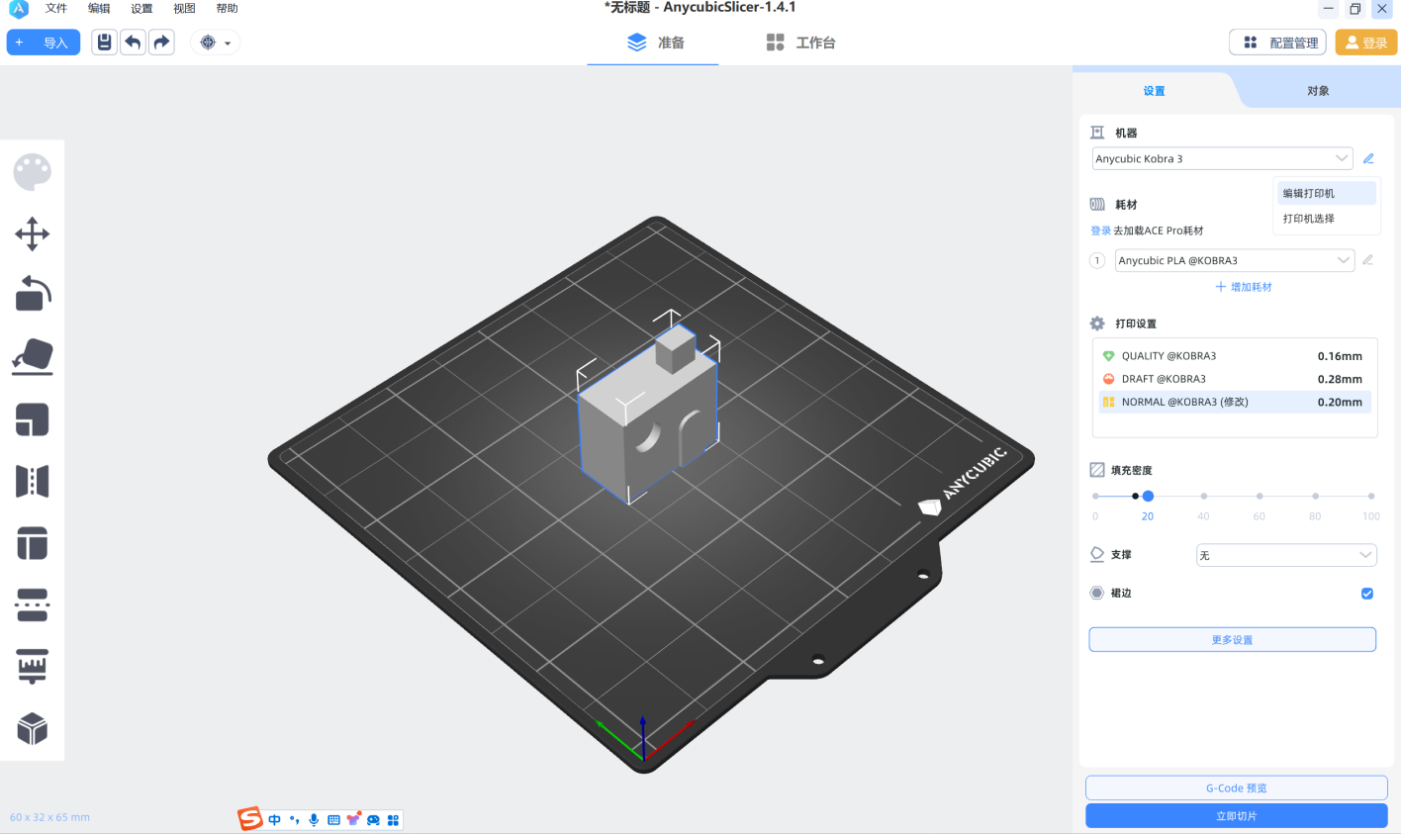Select the paint palette color tool
The image size is (1401, 834).
32,172
